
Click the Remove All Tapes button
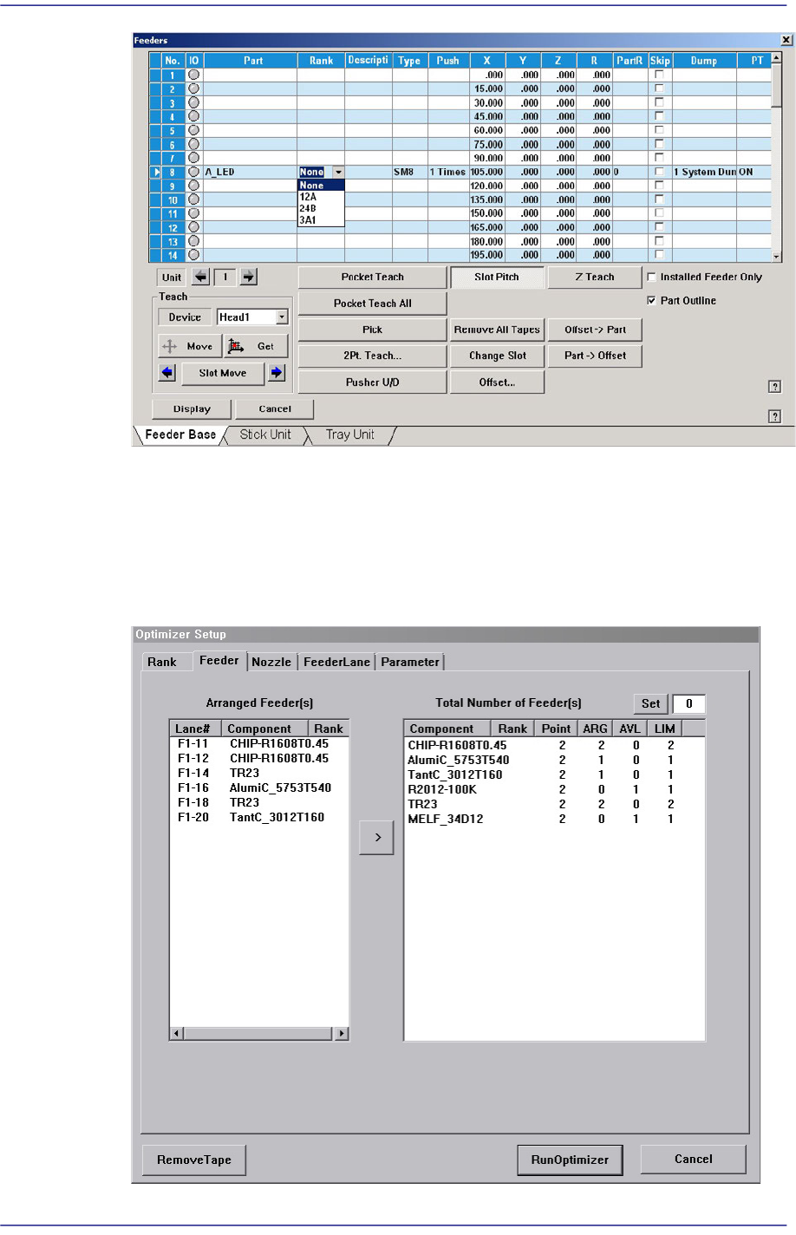click(497, 330)
